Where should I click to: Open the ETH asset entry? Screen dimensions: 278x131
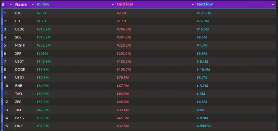pyautogui.click(x=18, y=21)
